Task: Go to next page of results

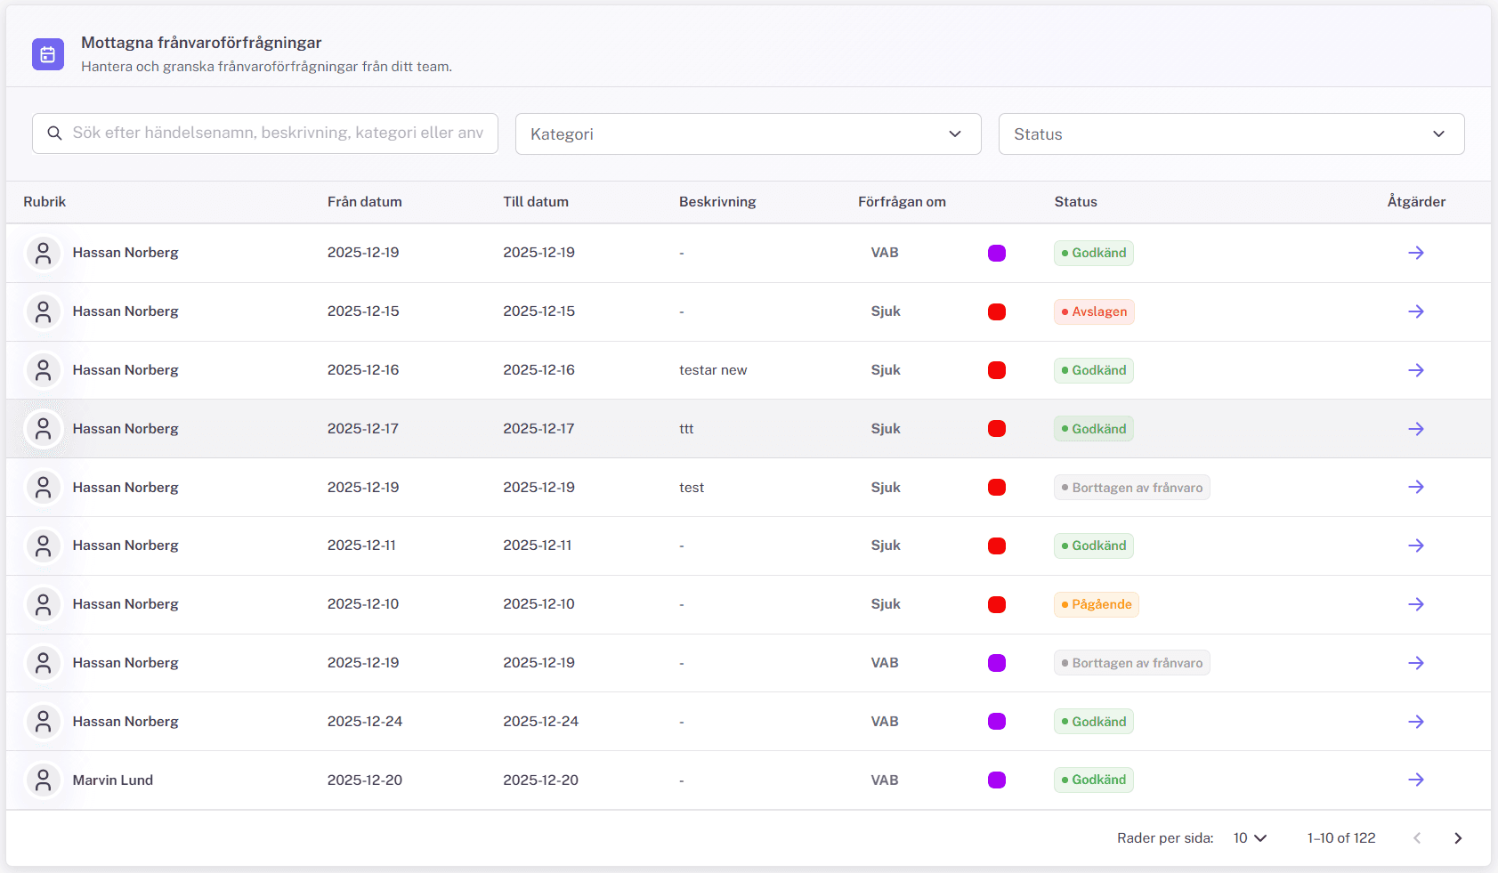Action: click(x=1457, y=838)
